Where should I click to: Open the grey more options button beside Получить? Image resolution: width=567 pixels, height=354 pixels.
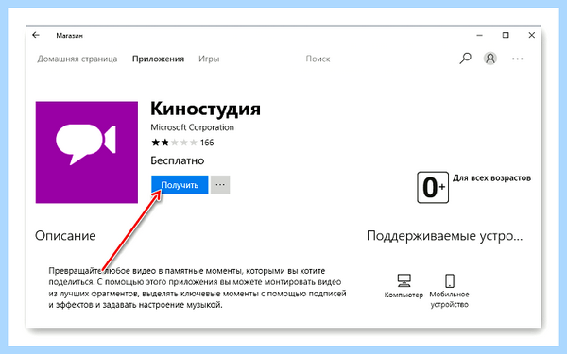pos(220,185)
